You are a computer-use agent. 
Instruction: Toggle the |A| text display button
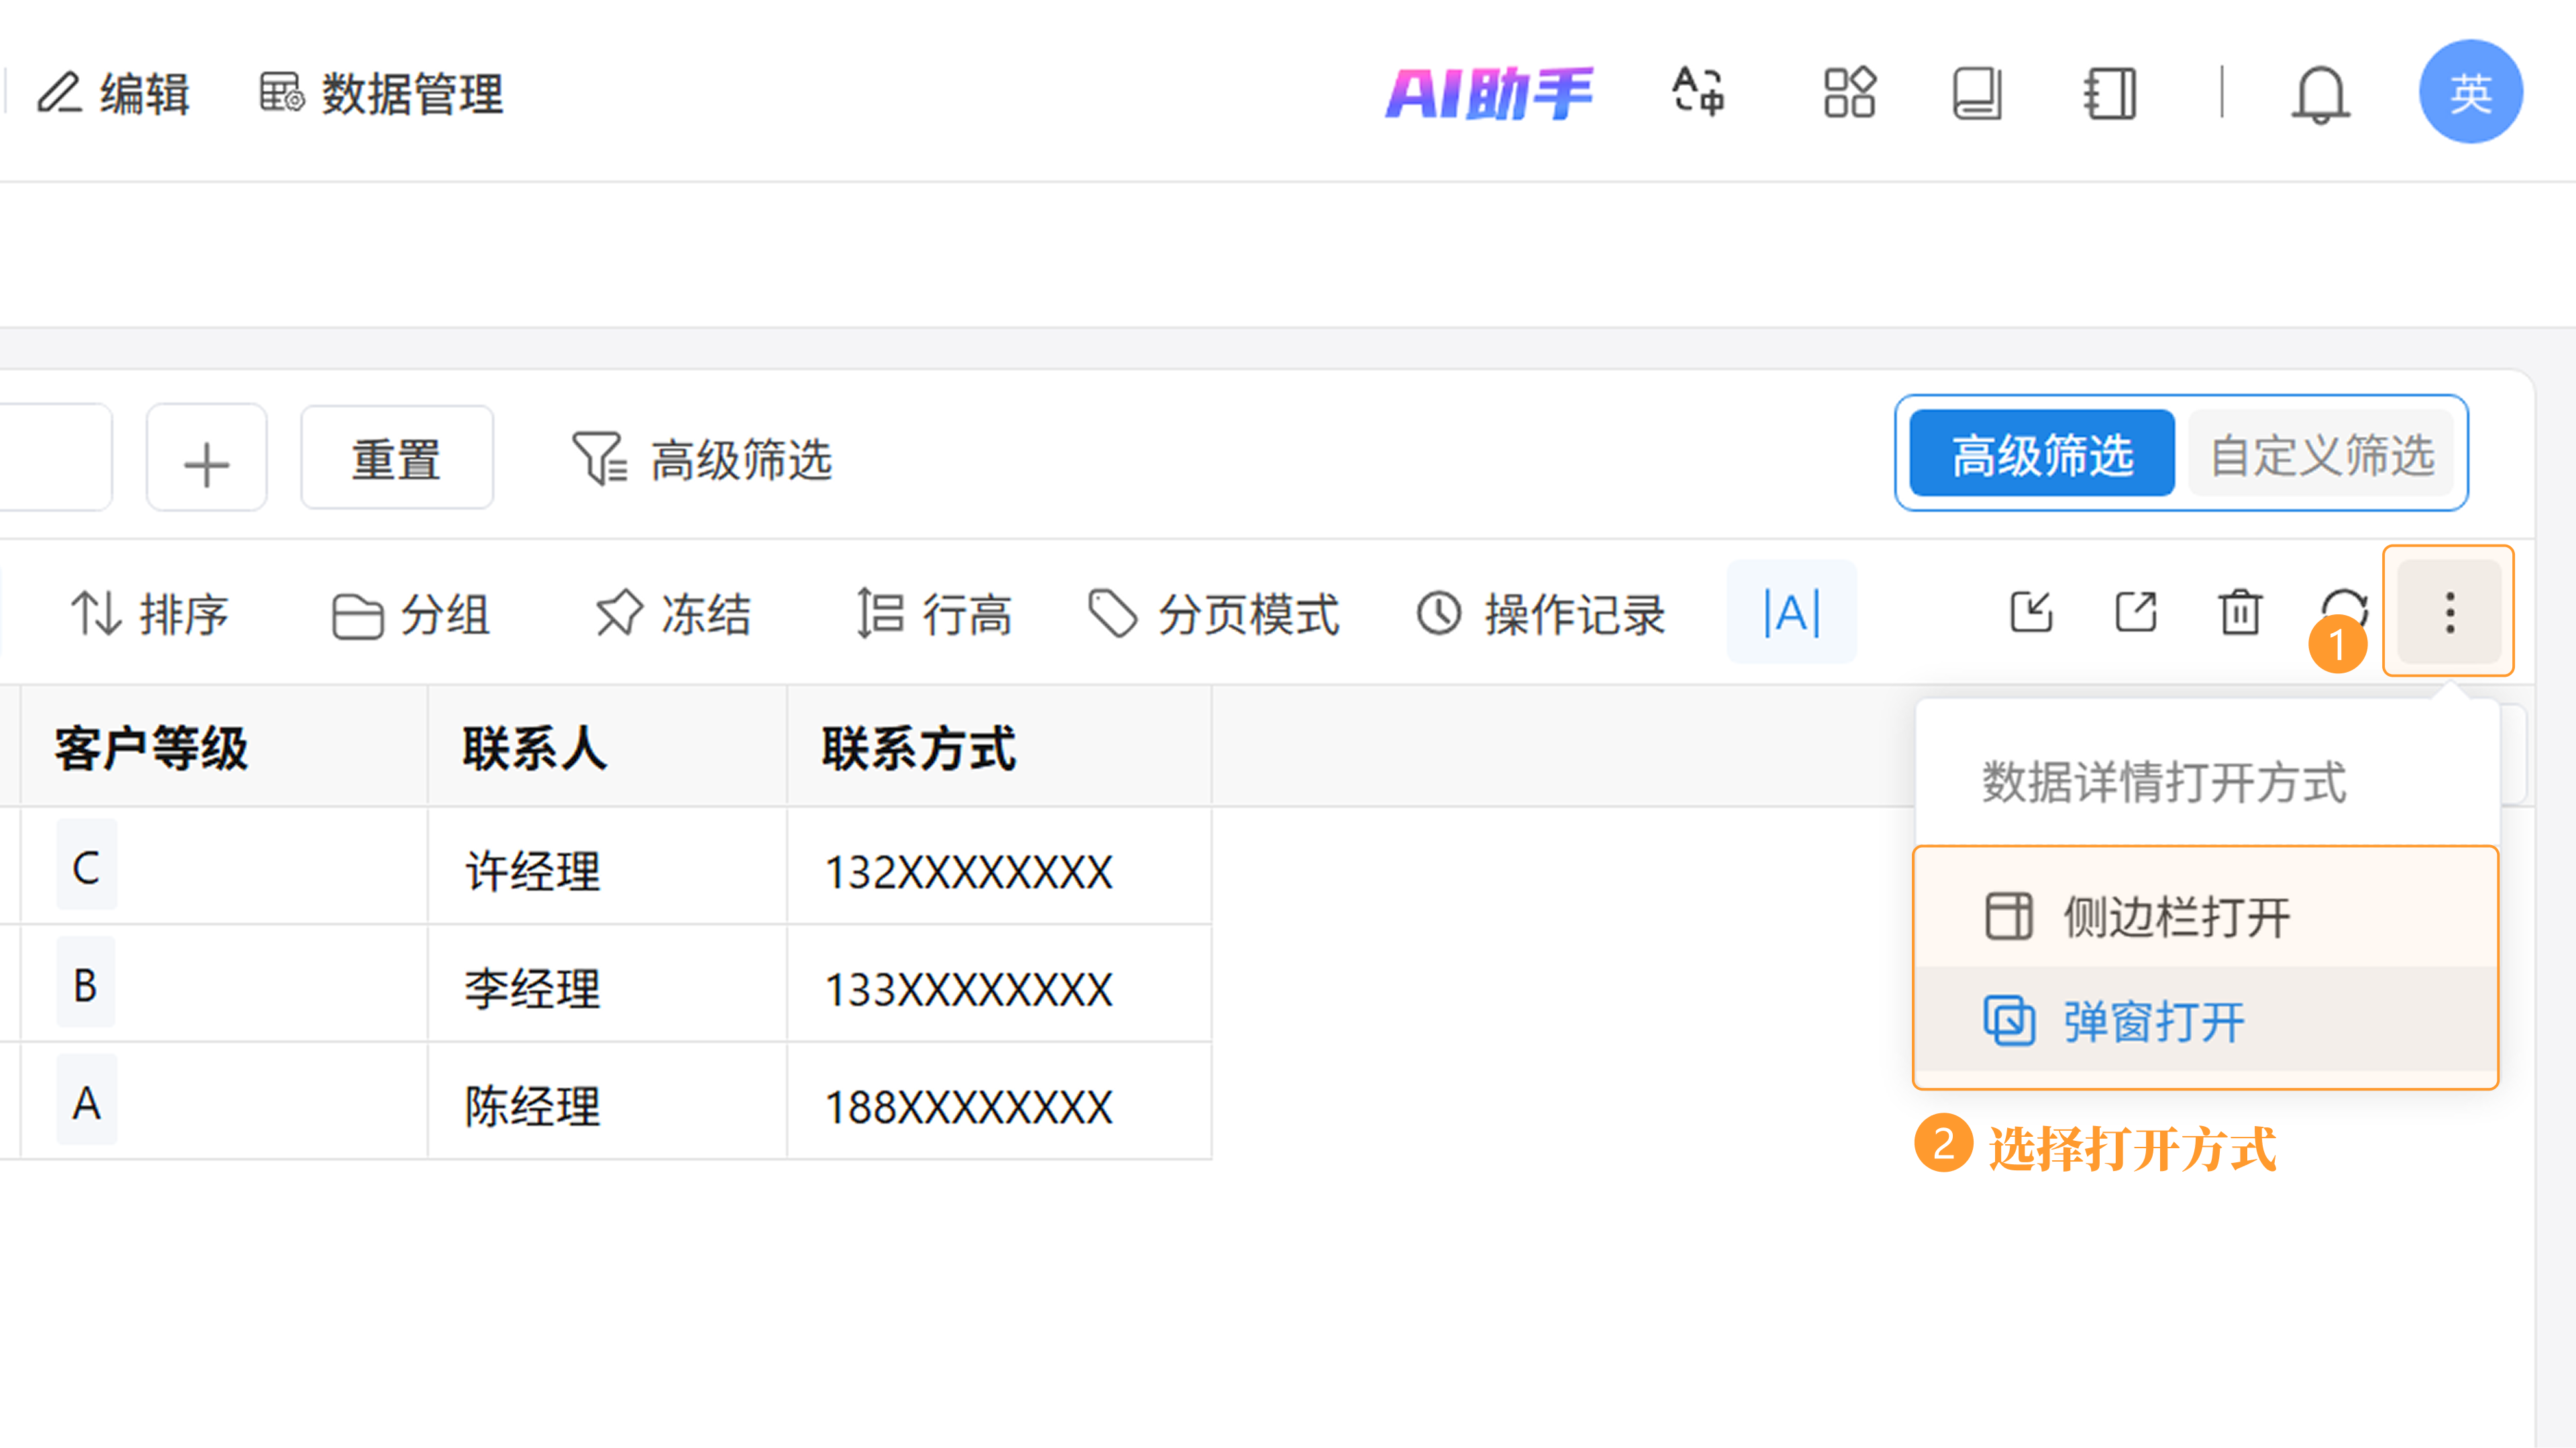1791,612
